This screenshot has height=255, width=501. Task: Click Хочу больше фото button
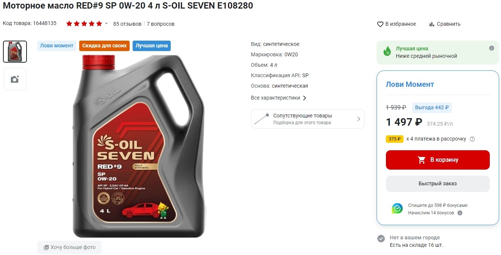tap(69, 248)
